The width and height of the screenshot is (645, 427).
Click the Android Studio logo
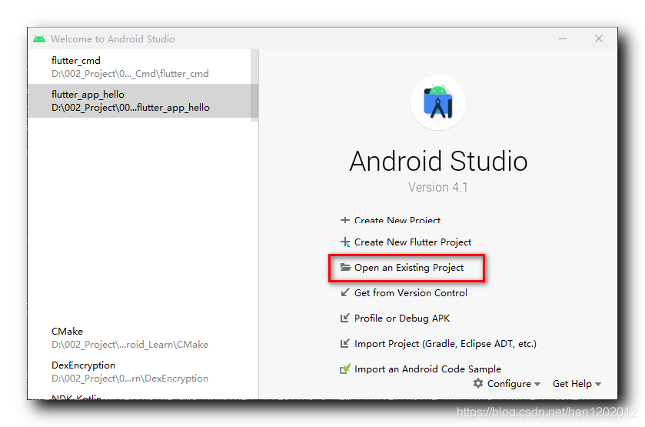click(x=438, y=103)
